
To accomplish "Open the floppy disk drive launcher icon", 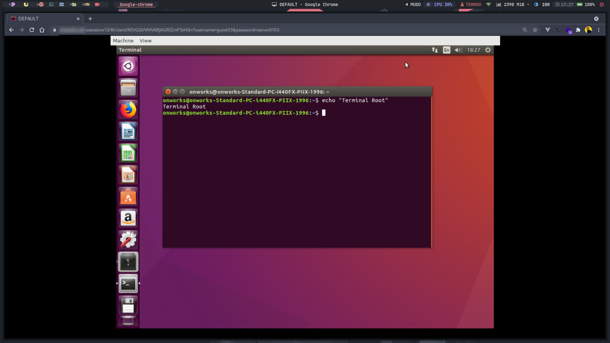I will coord(128,305).
